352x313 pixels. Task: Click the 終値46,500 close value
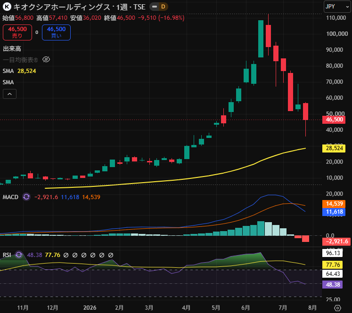pos(119,18)
